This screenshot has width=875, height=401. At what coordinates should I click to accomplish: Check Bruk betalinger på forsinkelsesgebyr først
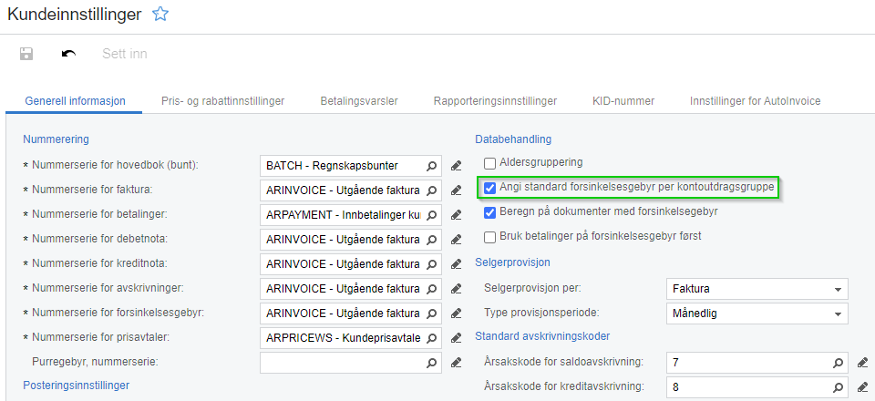(490, 237)
